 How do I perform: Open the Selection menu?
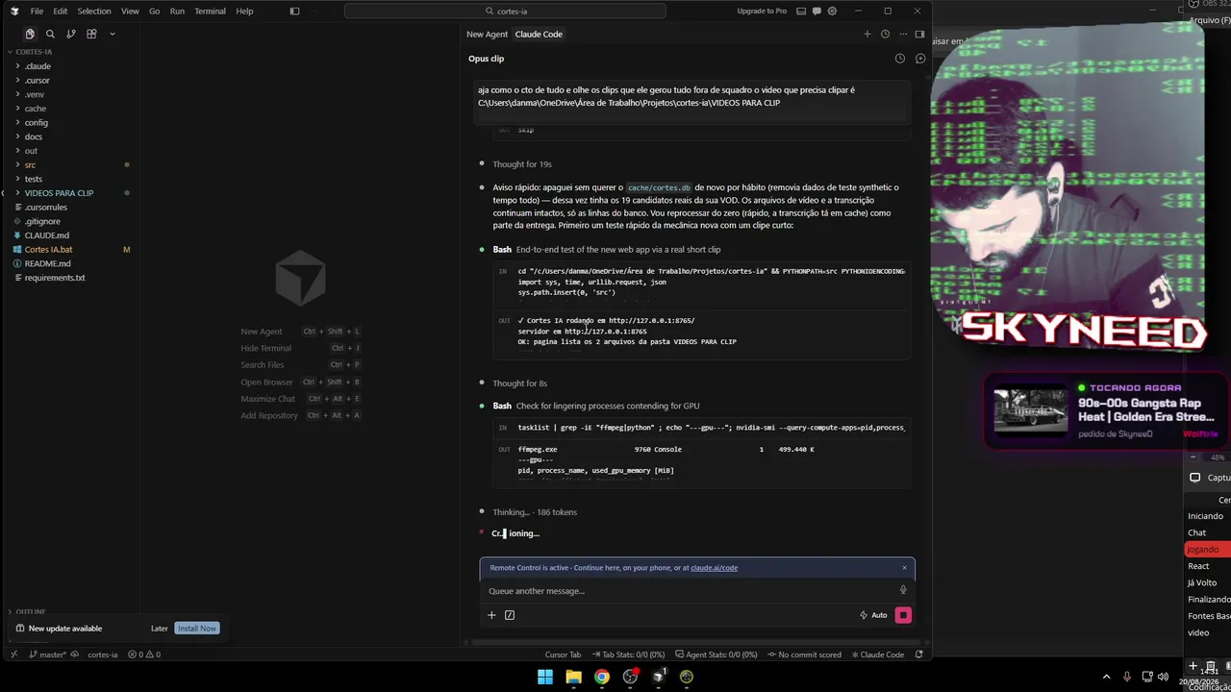94,12
